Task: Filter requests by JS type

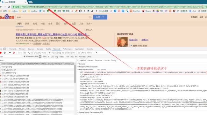Action: (x=49, y=57)
